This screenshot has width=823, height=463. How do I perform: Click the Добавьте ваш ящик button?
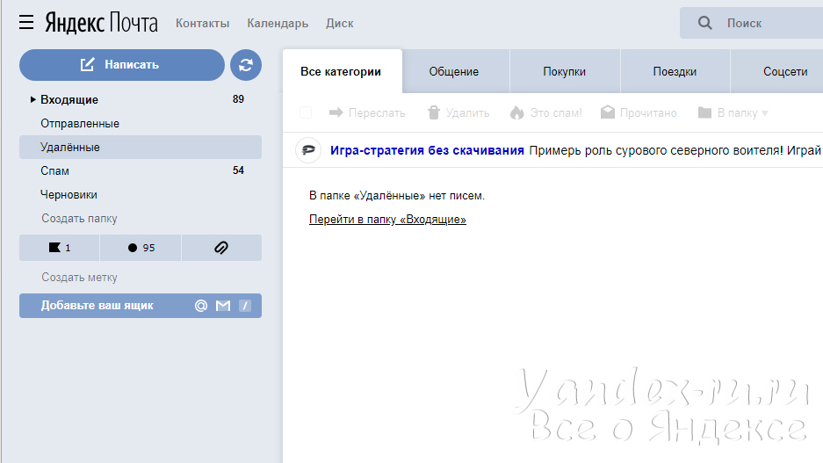click(x=141, y=306)
